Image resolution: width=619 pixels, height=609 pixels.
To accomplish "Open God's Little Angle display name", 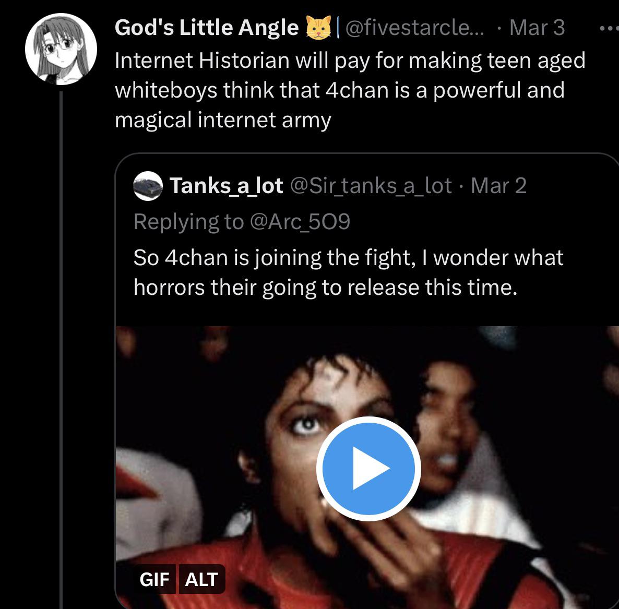I will click(x=206, y=28).
